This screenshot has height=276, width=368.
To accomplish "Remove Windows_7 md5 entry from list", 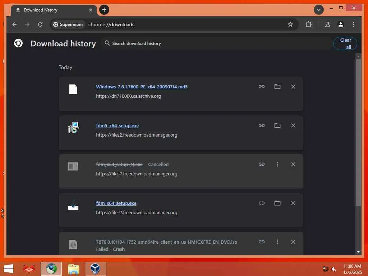I will [293, 87].
